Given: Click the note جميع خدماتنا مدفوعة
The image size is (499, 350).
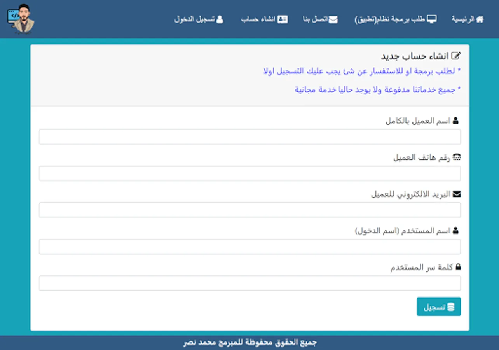Looking at the screenshot, I should click(378, 89).
